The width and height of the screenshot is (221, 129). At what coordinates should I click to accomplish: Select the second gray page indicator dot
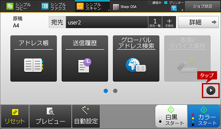[115, 91]
